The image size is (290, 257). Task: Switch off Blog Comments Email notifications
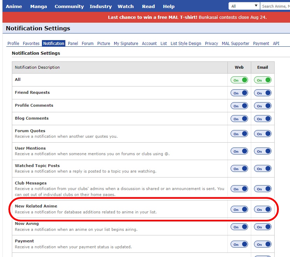pyautogui.click(x=263, y=119)
